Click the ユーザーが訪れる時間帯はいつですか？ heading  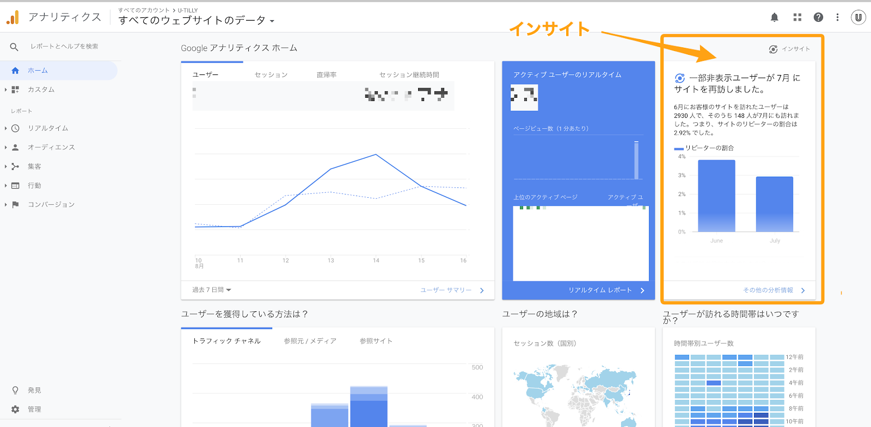(731, 317)
